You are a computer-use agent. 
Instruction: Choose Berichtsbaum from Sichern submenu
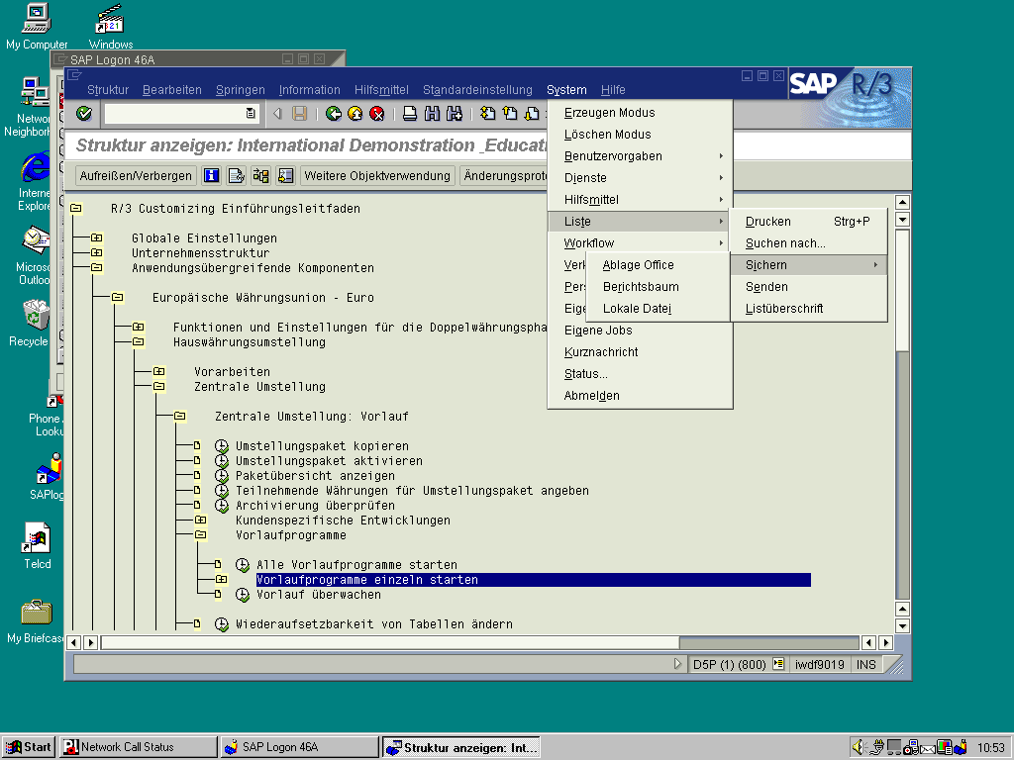(x=658, y=286)
